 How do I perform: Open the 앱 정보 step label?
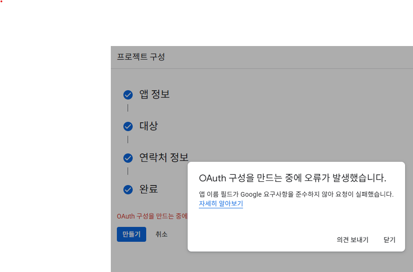click(154, 94)
